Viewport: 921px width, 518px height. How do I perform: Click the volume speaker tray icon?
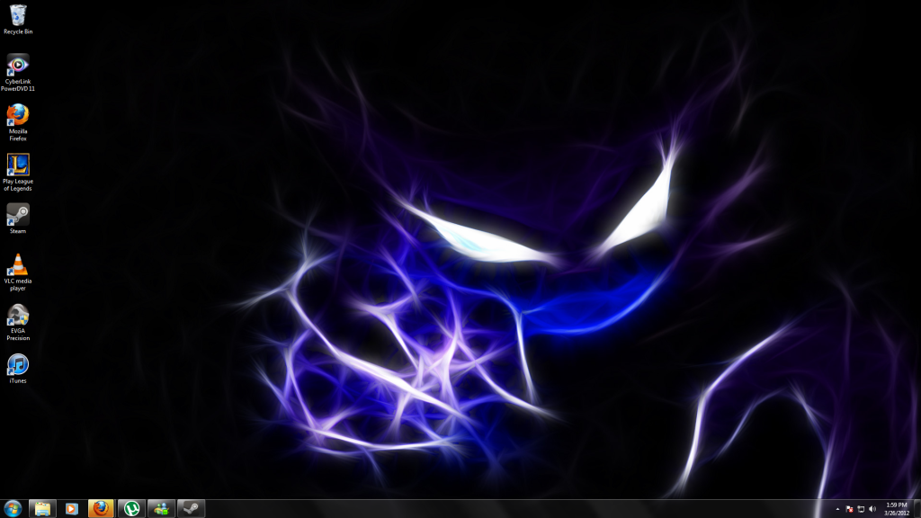(x=872, y=509)
